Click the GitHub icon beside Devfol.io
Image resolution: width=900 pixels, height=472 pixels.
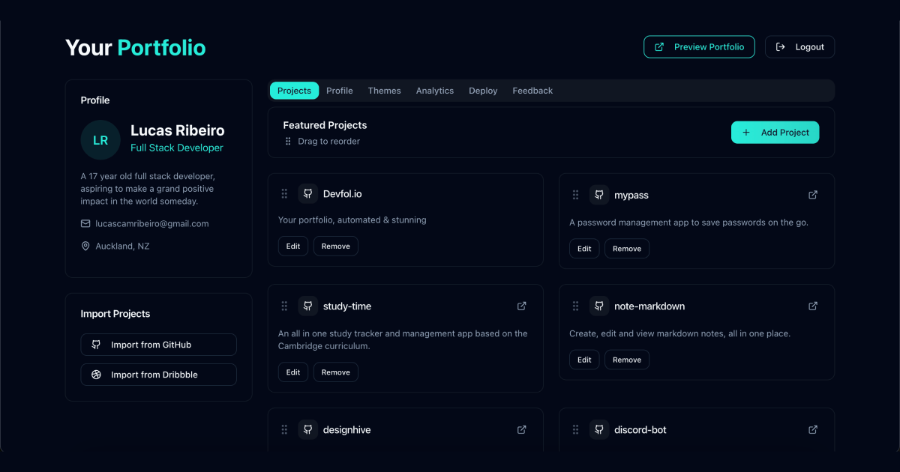(307, 193)
